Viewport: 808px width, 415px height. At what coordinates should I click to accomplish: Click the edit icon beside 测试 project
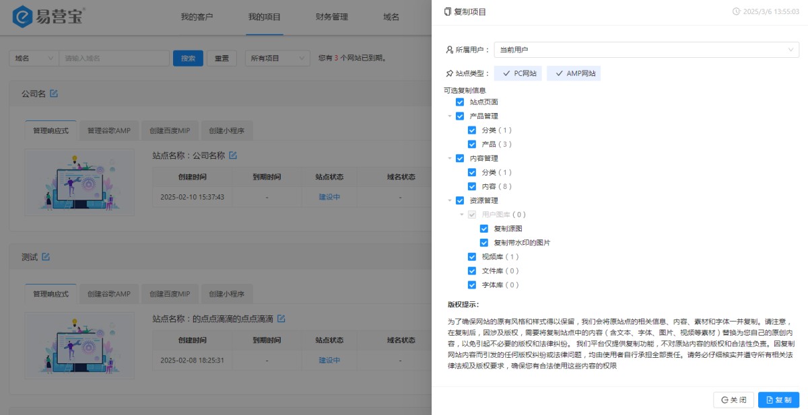coord(46,256)
